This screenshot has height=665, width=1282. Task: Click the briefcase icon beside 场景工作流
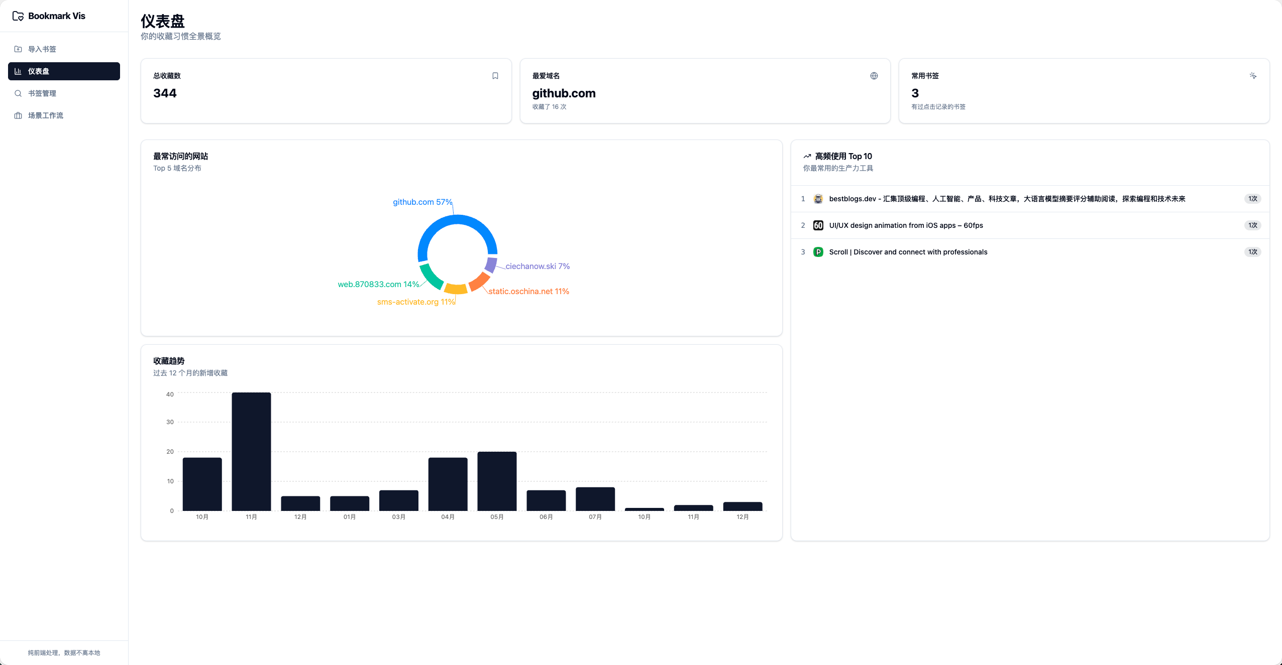click(18, 115)
